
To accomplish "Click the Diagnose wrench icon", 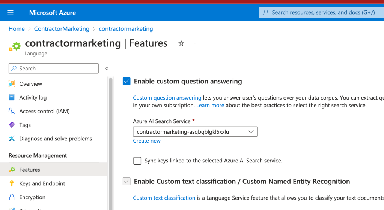I will 12,139.
